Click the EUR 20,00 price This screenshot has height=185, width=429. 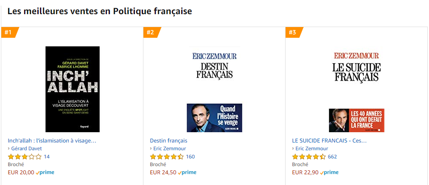tap(21, 172)
